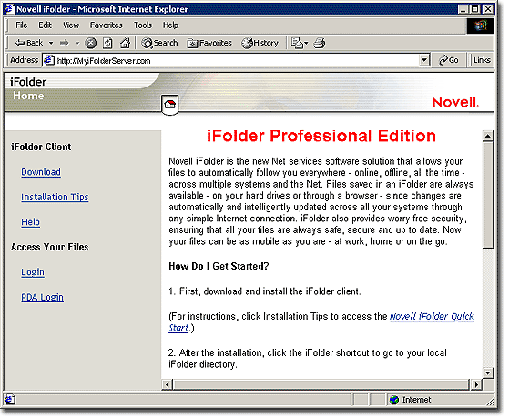Open the Novell iFolder Quick Start link
Viewport: 509px width, 418px height.
coord(432,316)
